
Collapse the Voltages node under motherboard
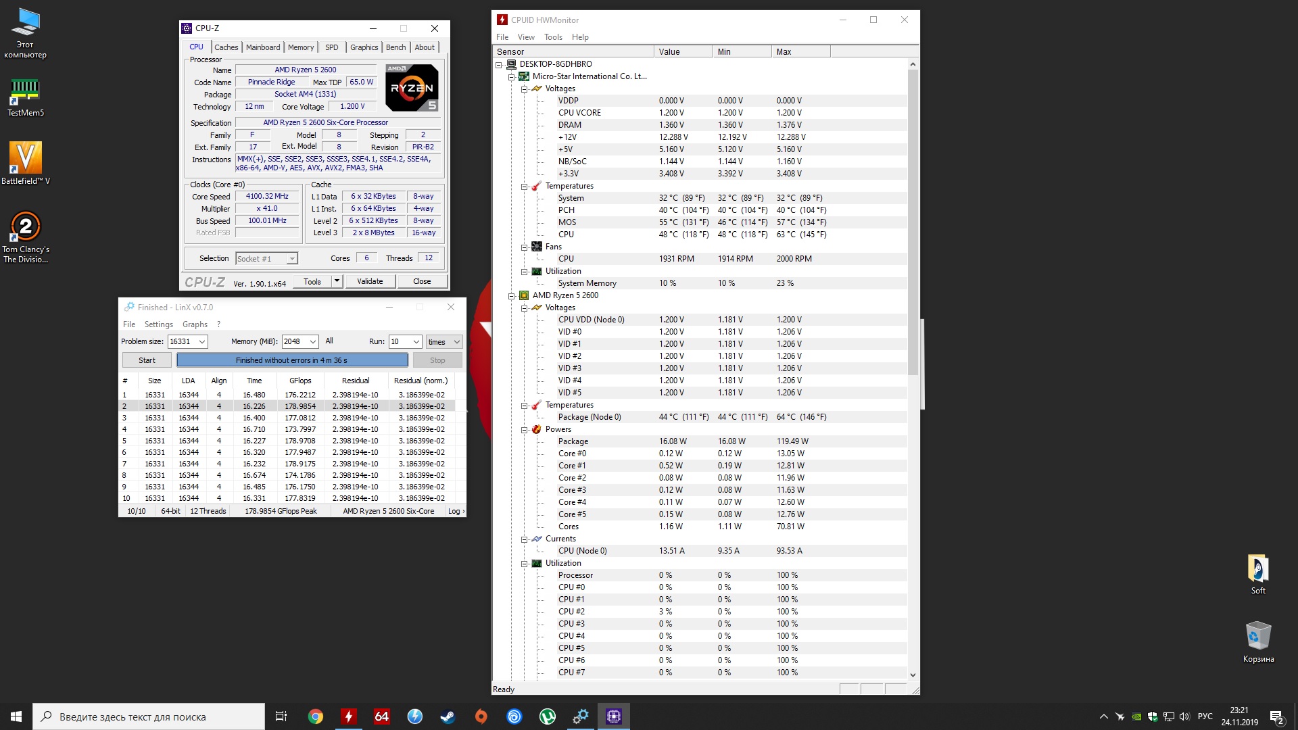(524, 89)
